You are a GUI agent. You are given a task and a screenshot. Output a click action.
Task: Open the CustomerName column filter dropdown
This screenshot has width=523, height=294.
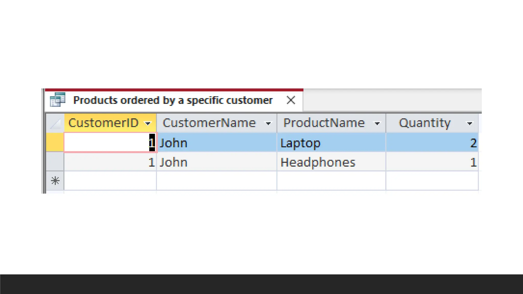[268, 124]
